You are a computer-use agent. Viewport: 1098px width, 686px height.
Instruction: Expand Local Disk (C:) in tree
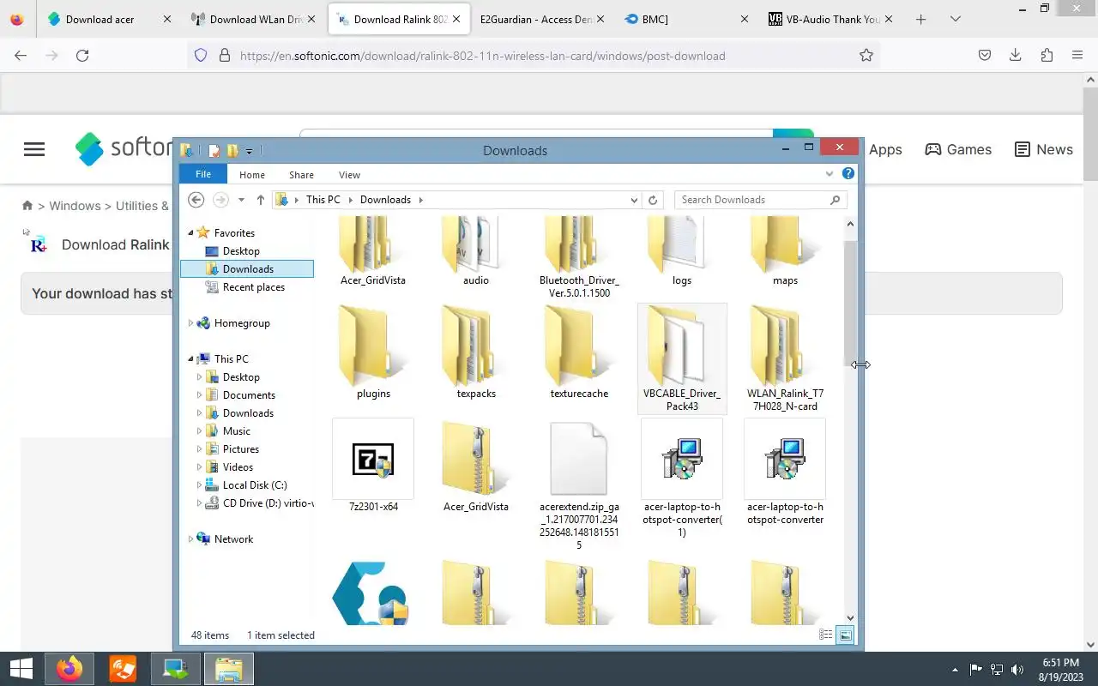[x=200, y=485]
